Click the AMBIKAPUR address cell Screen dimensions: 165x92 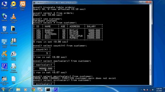(76, 36)
